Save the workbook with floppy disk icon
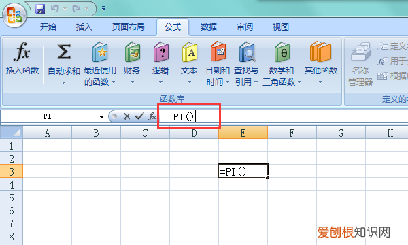Screen dimensions: 408x245 tap(40, 9)
